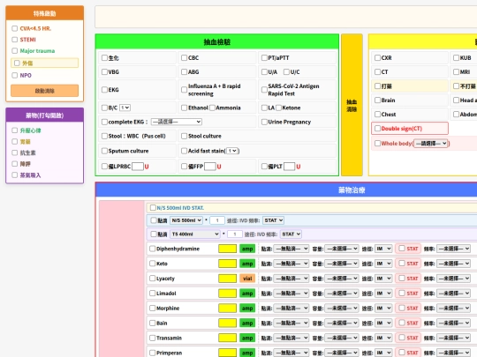This screenshot has width=477, height=357.
Task: Click the LPRBC units input field
Action: click(x=138, y=167)
